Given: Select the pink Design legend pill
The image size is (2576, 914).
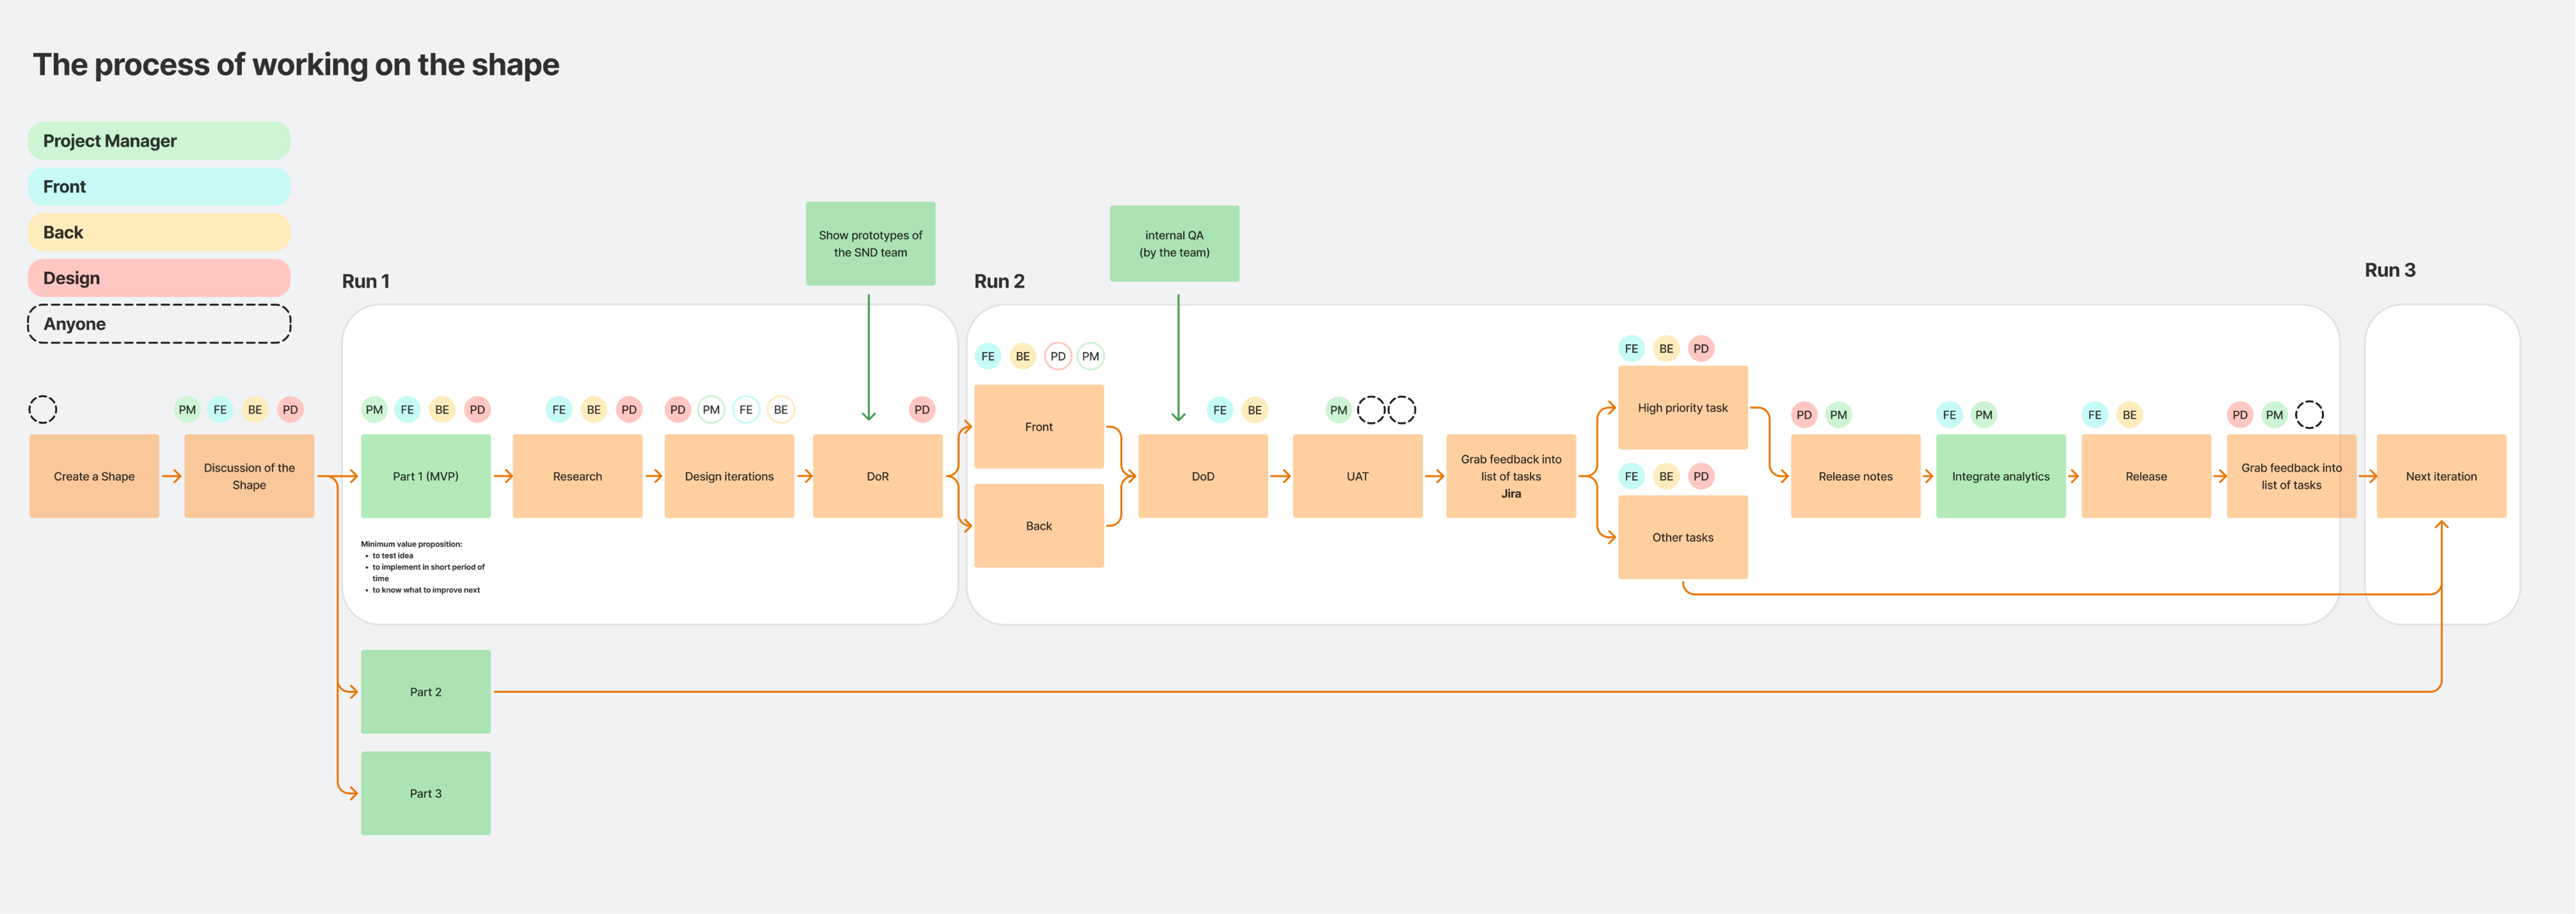Looking at the screenshot, I should tap(159, 279).
